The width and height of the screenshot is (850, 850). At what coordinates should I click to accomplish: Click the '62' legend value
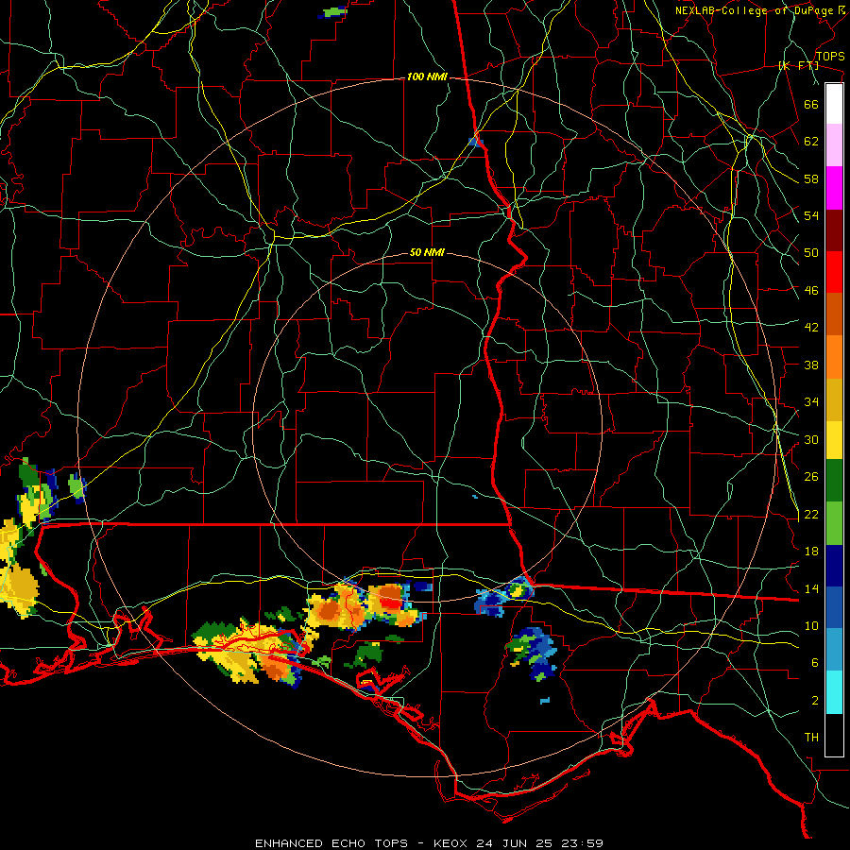tap(811, 142)
